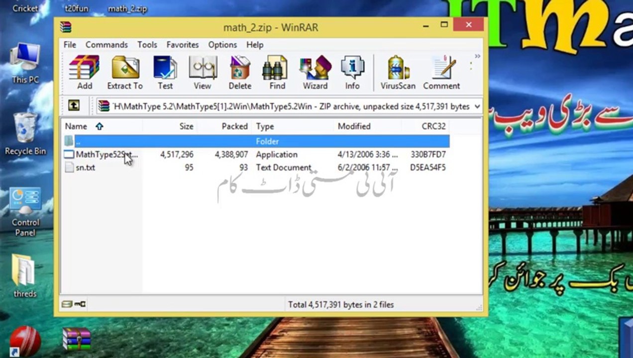The height and width of the screenshot is (358, 633).
Task: Sort by the Modified column header
Action: [354, 126]
